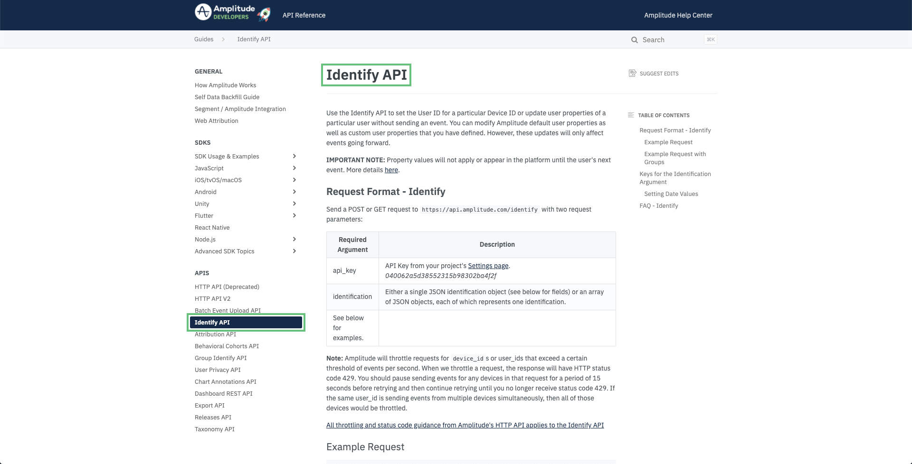Click the Suggest Edits pencil icon
This screenshot has height=464, width=912.
click(632, 73)
